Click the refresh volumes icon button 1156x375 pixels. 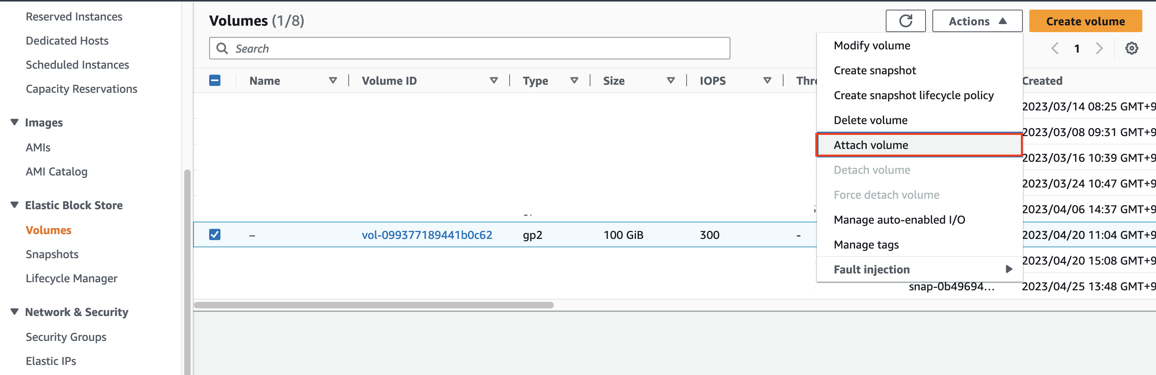coord(905,21)
